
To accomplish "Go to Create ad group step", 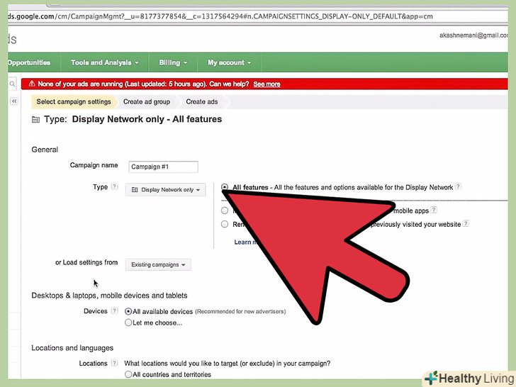I will click(147, 101).
